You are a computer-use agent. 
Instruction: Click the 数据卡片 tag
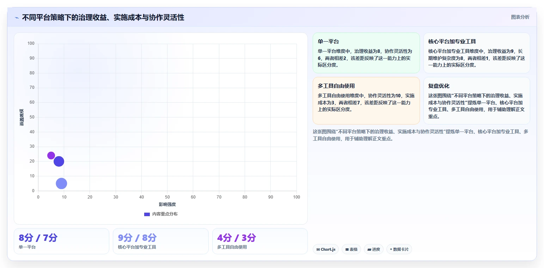(399, 249)
